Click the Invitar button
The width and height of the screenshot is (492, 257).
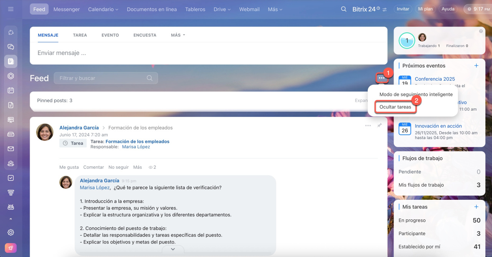[403, 9]
